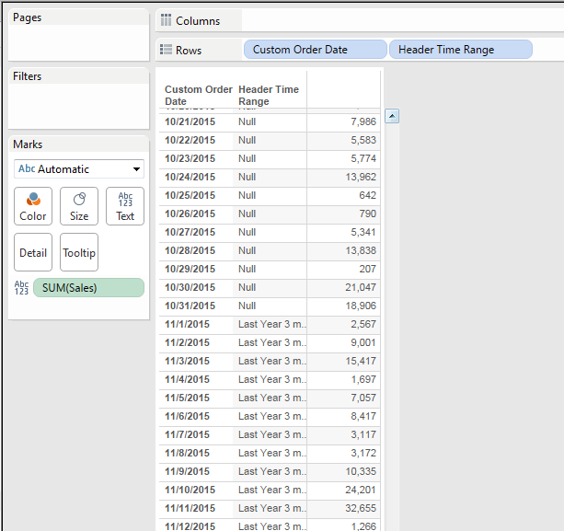Select the 10/24/2015 row label
This screenshot has height=531, width=564.
pos(190,177)
